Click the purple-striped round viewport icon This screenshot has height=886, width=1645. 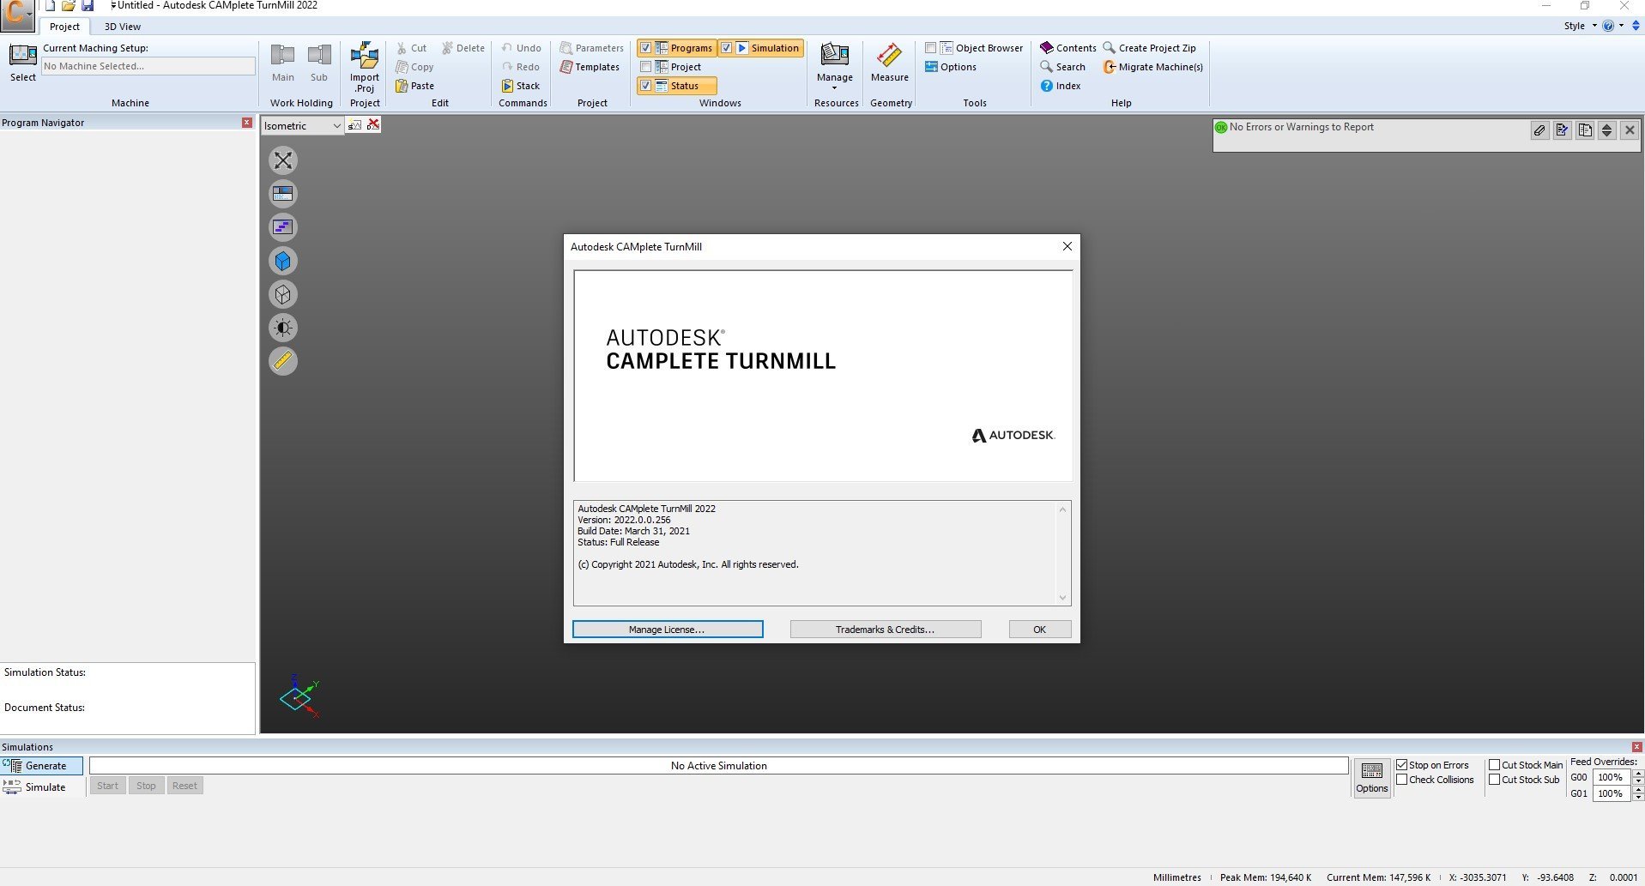[x=283, y=227]
